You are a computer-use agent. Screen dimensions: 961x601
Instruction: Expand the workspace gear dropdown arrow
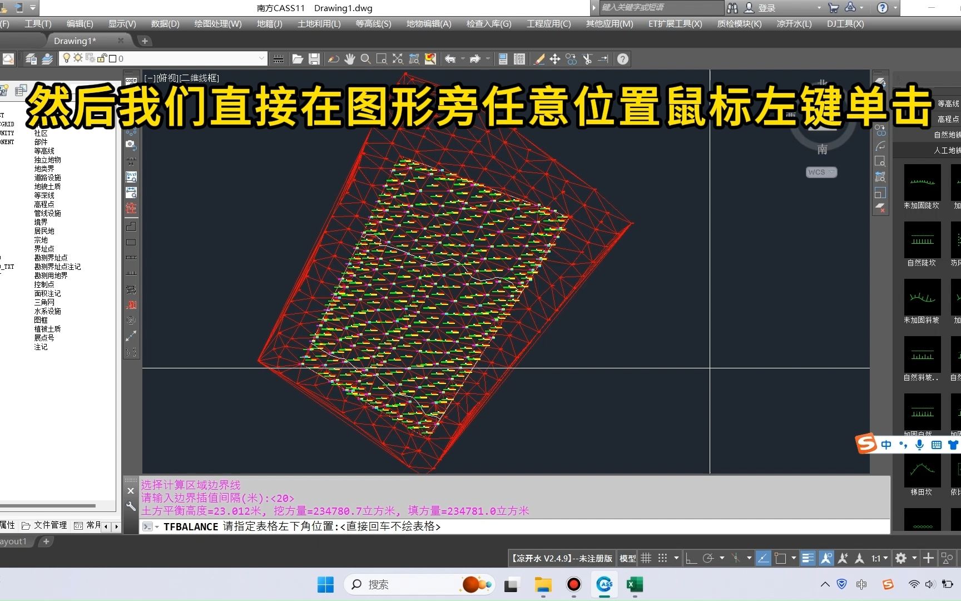point(914,558)
